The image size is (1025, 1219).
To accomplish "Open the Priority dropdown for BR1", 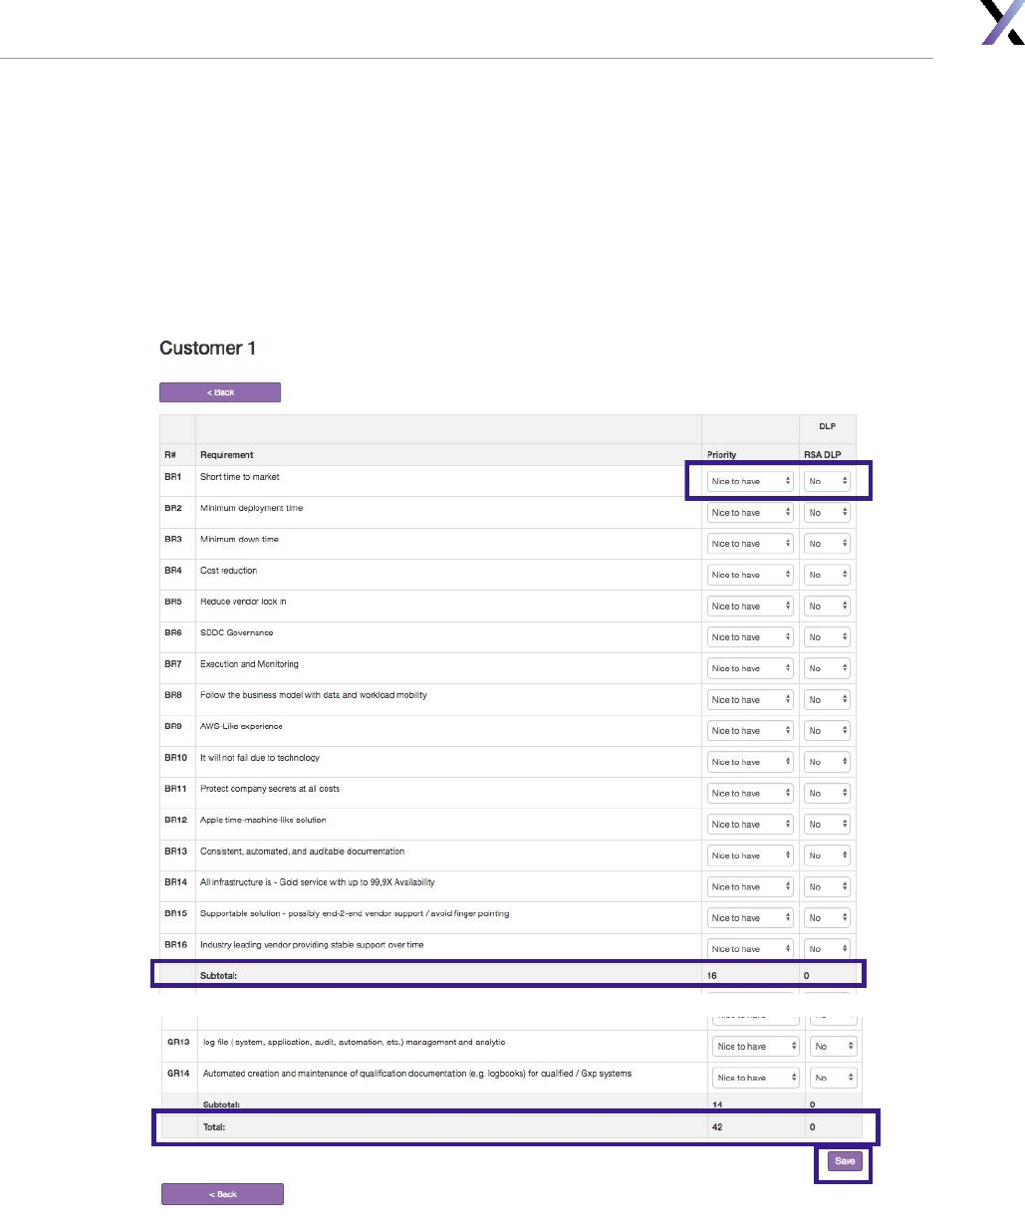I will [x=750, y=481].
